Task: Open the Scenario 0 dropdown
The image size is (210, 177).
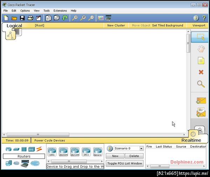Action: coord(141,148)
